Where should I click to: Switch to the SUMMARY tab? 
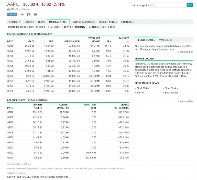click(15, 22)
